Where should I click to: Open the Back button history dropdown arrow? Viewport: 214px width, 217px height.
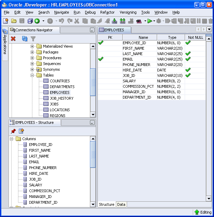point(43,21)
